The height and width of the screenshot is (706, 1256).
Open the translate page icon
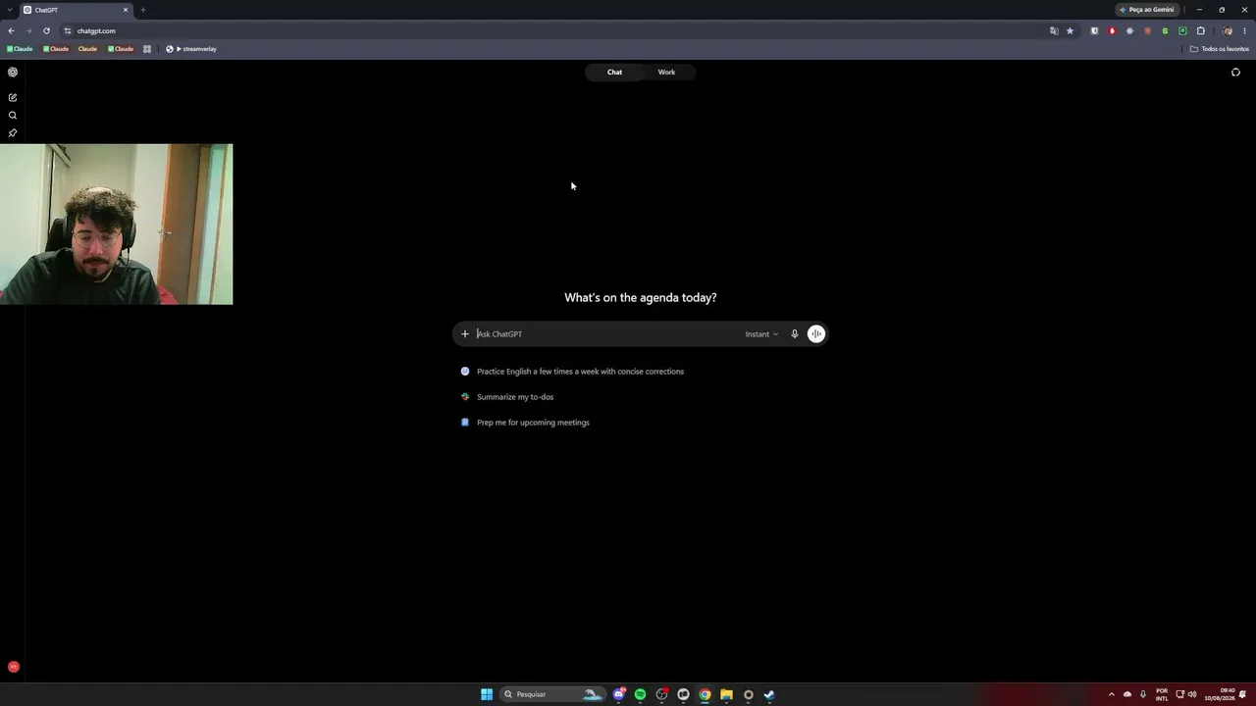[x=1054, y=30]
